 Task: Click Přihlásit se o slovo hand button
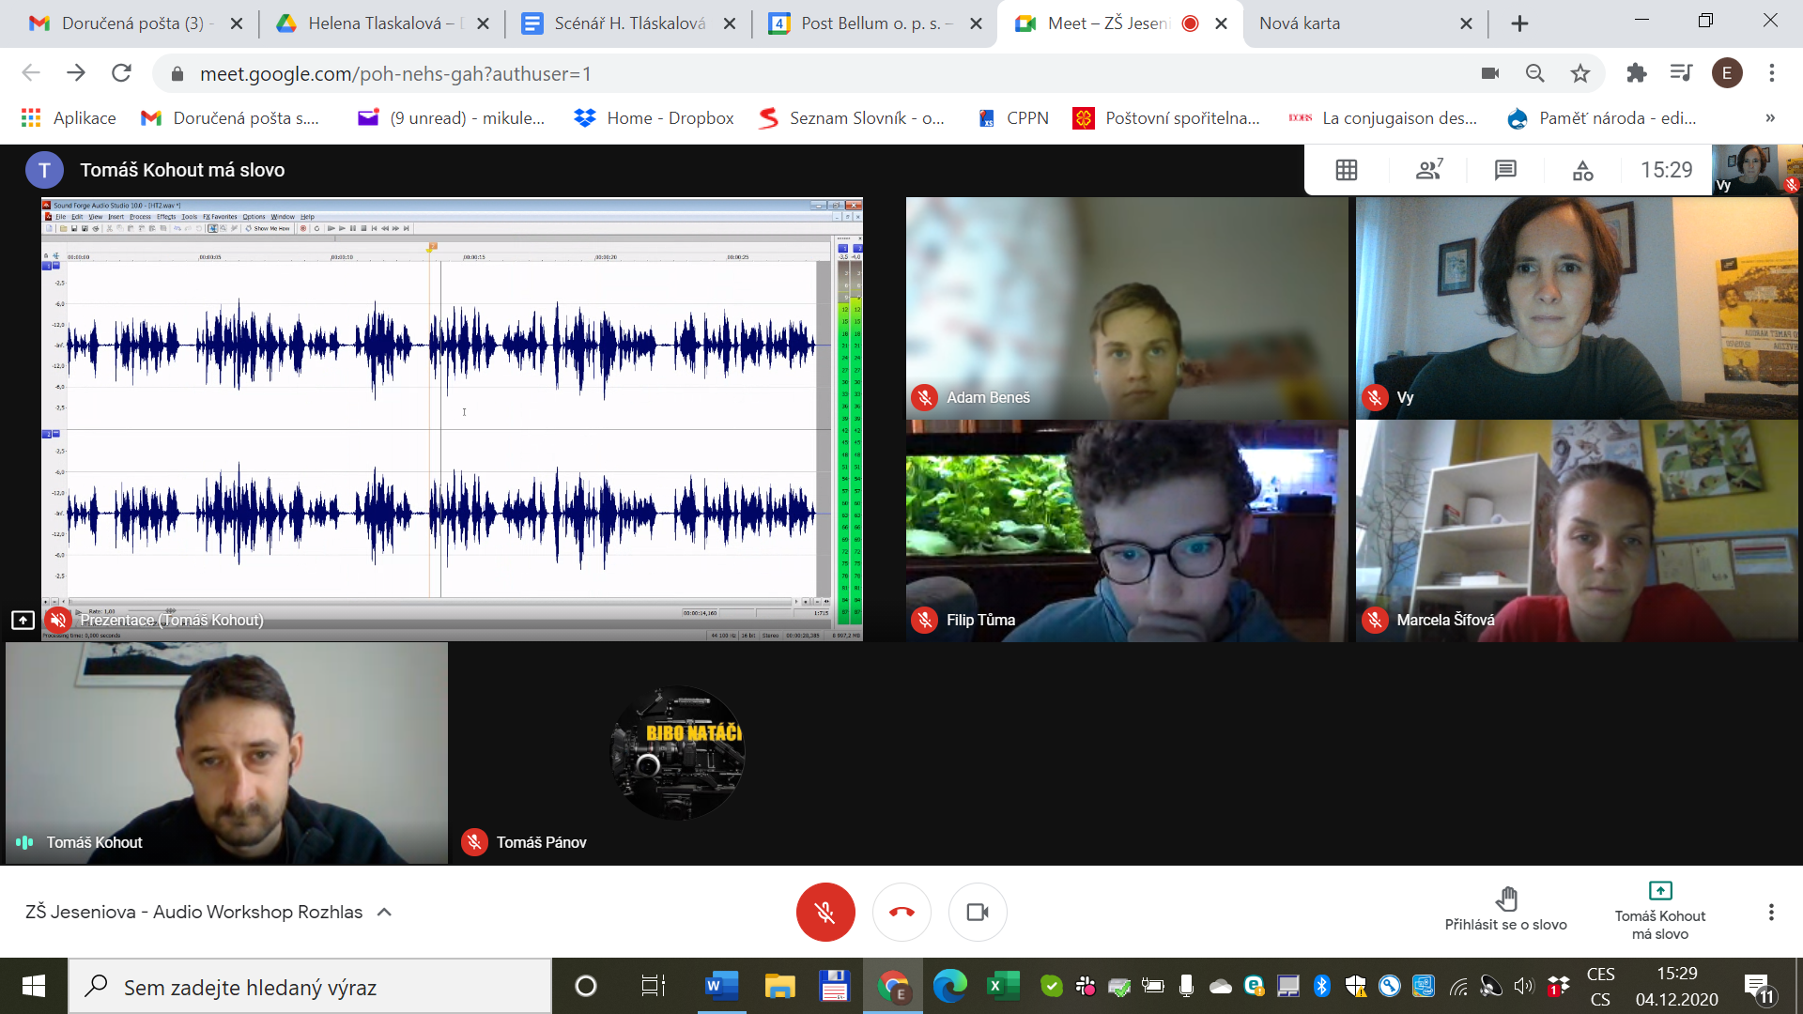1505,907
